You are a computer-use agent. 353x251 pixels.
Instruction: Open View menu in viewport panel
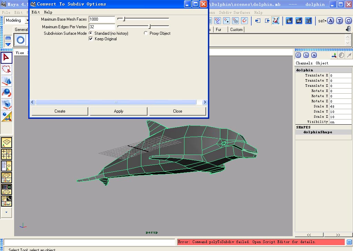tap(20, 53)
